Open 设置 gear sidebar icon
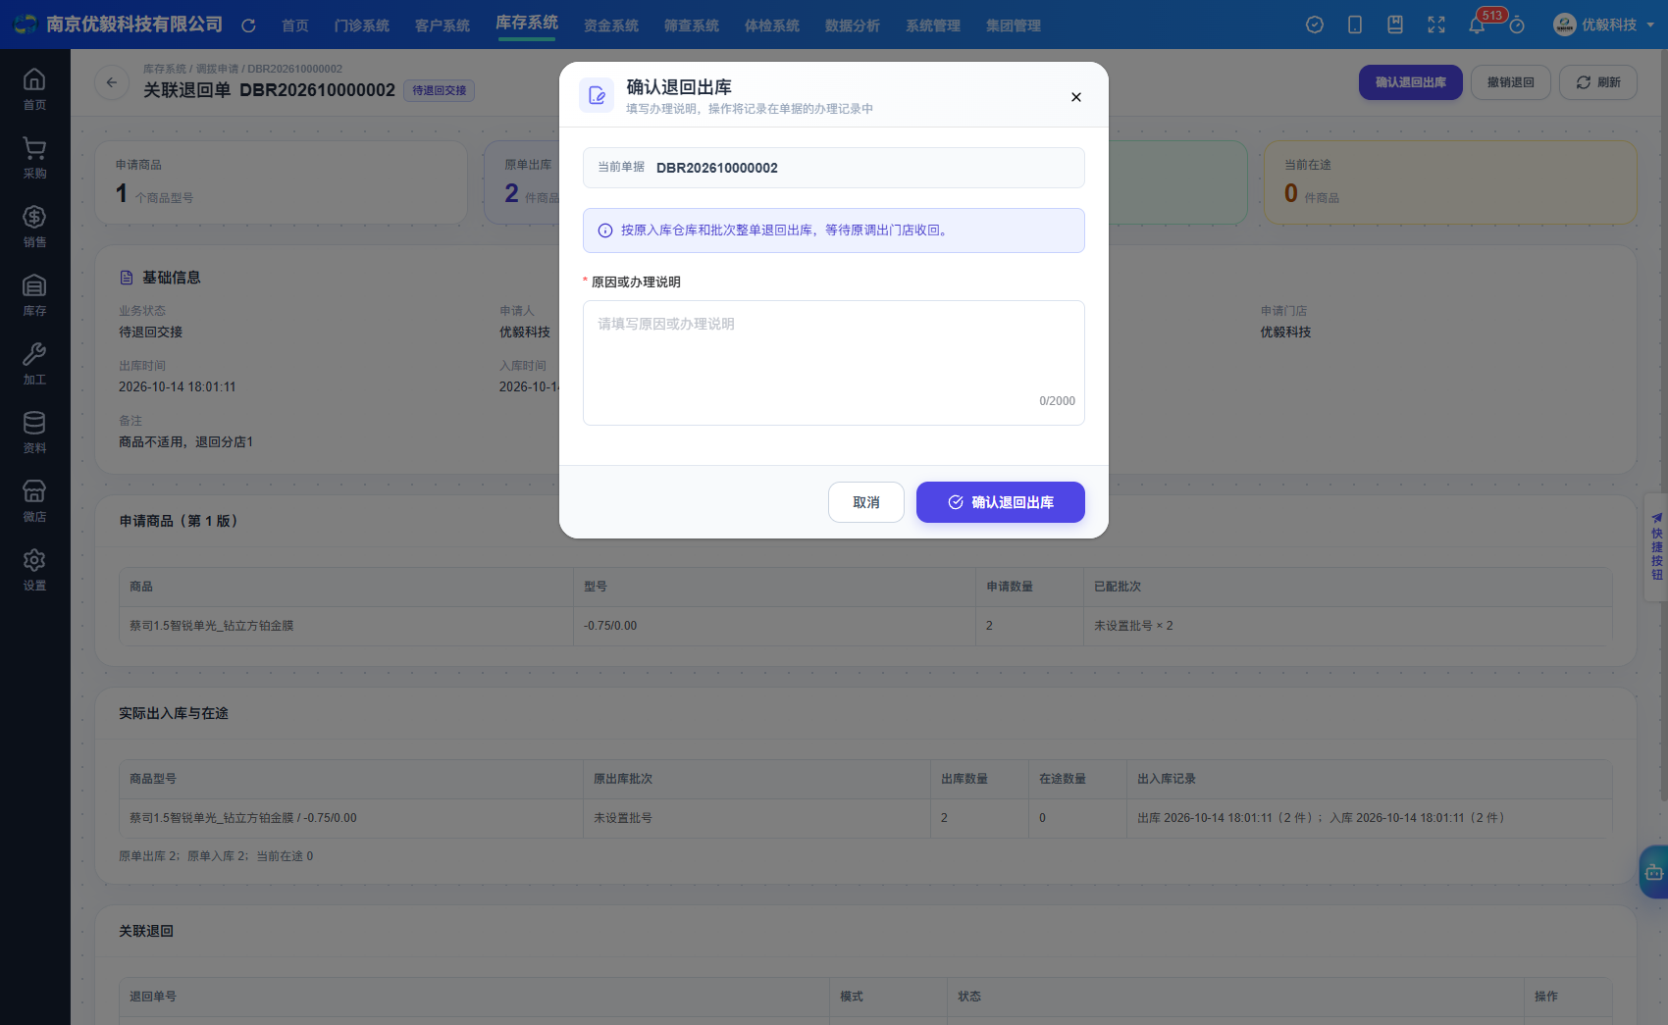Screen dimensions: 1668x1025 click(34, 569)
